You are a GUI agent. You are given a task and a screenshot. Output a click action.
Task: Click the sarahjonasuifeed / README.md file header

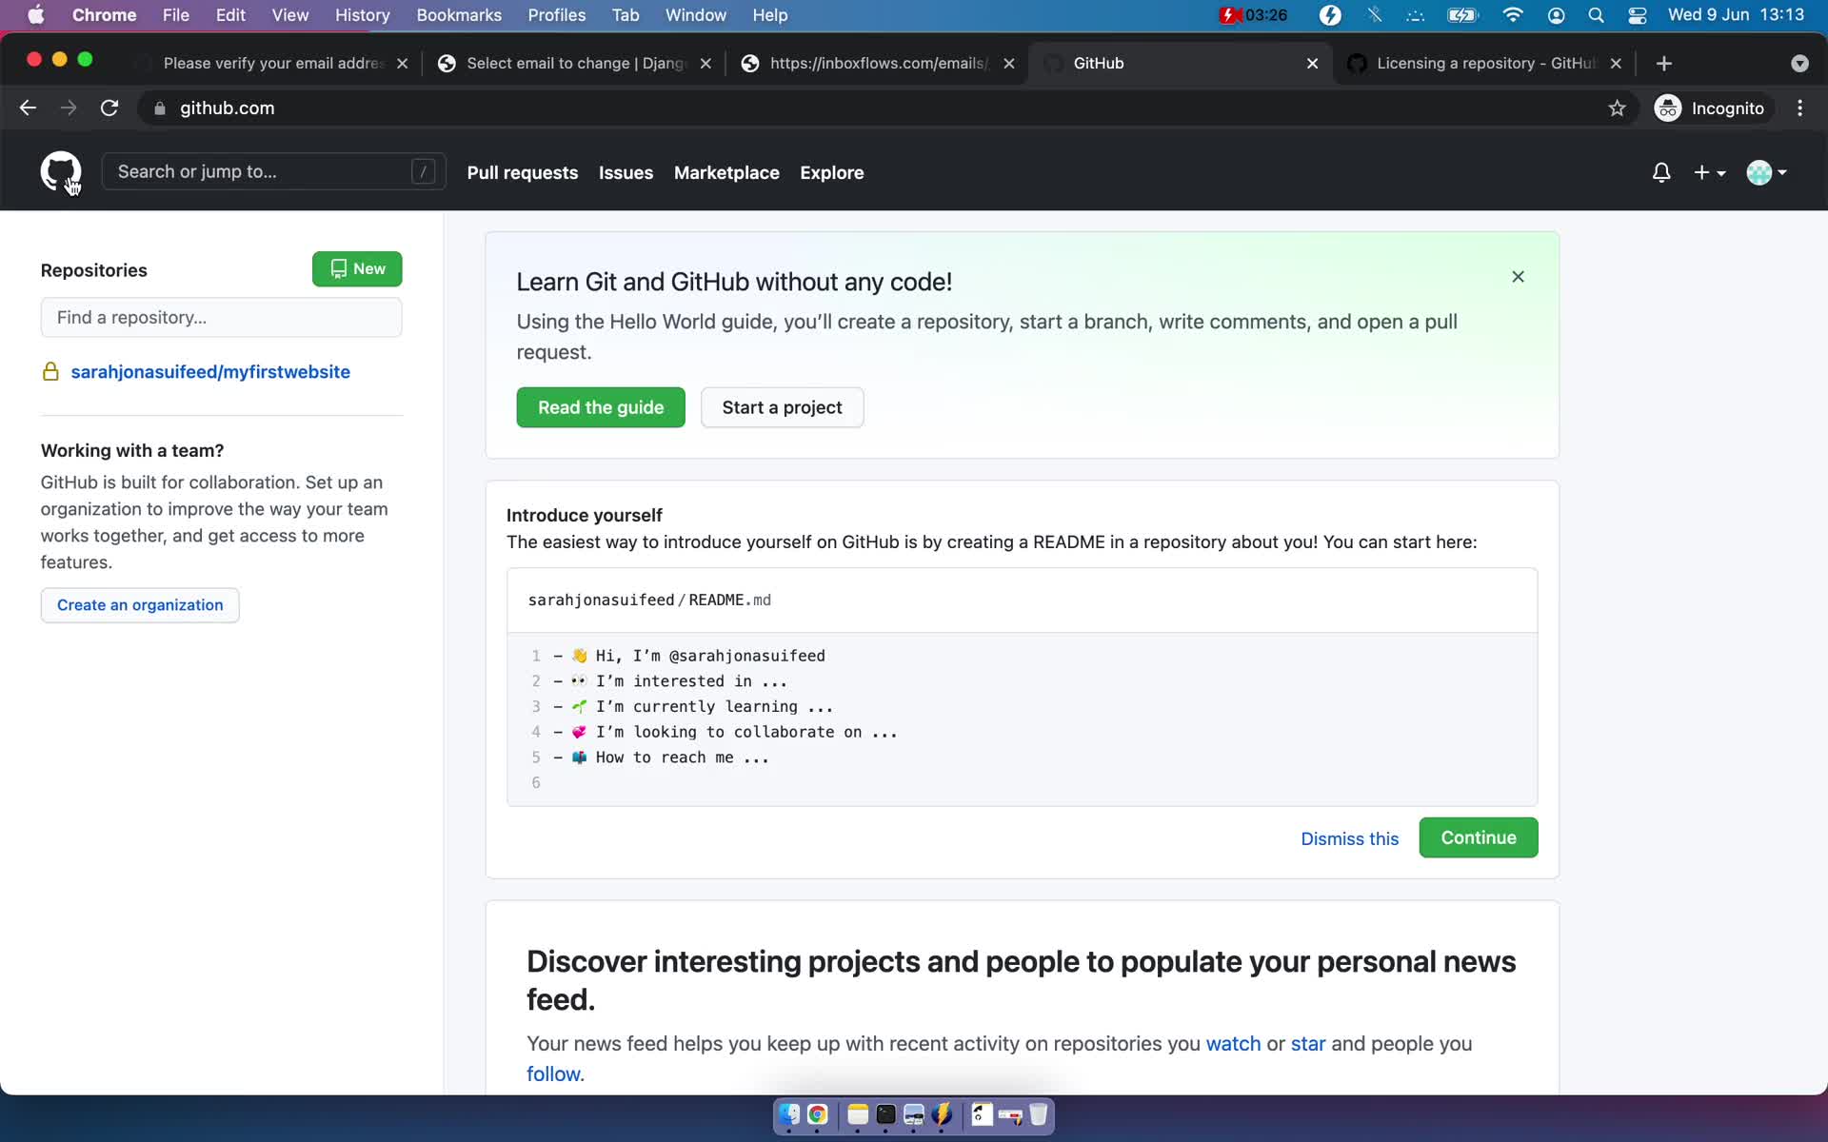(x=1022, y=601)
